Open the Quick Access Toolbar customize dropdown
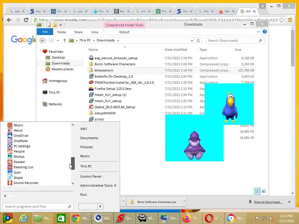The width and height of the screenshot is (299, 224). coord(60,25)
